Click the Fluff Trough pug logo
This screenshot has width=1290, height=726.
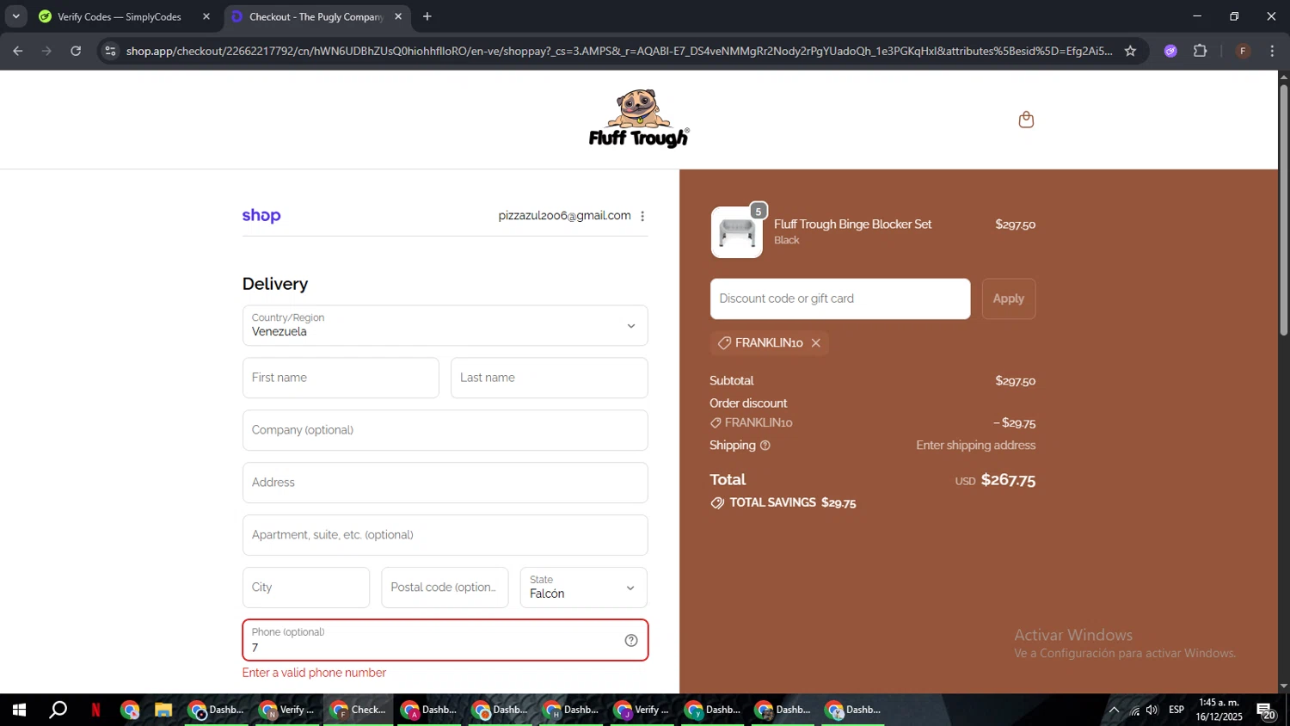(x=639, y=119)
